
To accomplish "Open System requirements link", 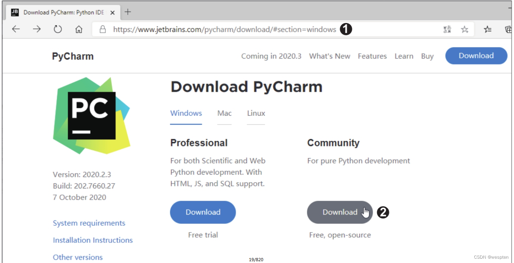I will pos(89,223).
